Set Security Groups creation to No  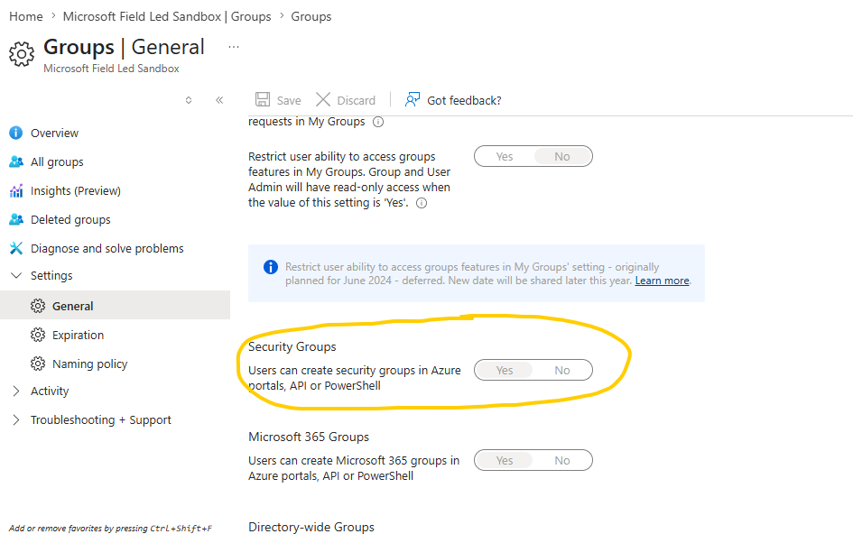pos(562,371)
